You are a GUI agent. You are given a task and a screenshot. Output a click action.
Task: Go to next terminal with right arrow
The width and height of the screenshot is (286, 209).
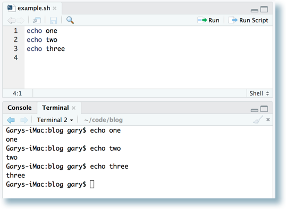tap(24, 120)
